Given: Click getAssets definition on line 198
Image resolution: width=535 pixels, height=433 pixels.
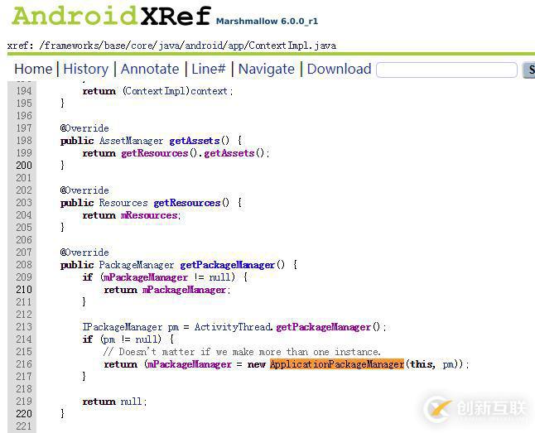Looking at the screenshot, I should pos(195,141).
